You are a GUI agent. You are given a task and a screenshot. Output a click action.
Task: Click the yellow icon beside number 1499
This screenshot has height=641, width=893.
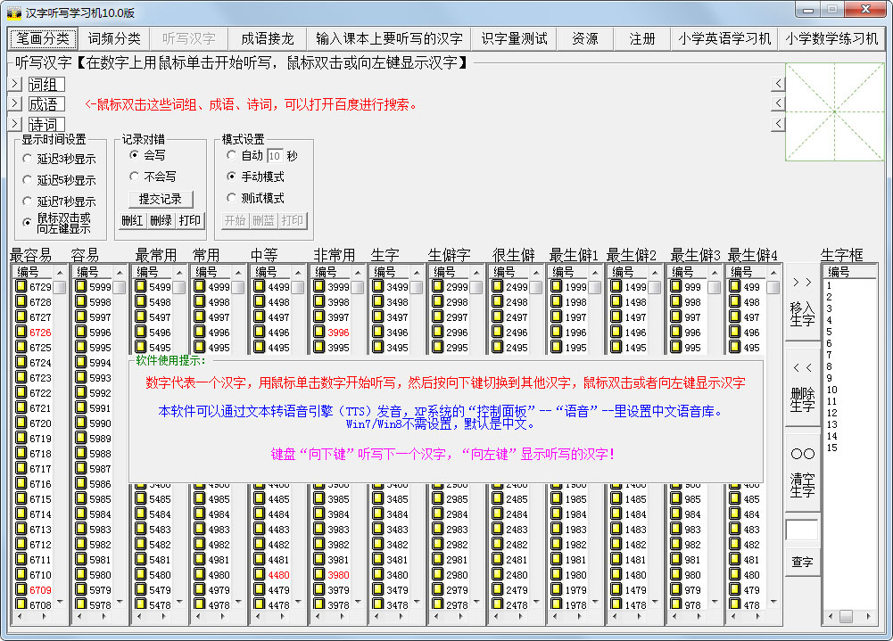pyautogui.click(x=616, y=286)
